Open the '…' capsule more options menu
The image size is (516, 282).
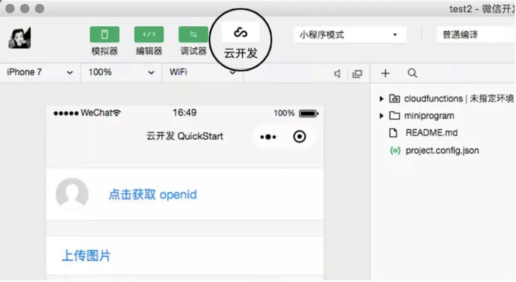click(x=268, y=136)
